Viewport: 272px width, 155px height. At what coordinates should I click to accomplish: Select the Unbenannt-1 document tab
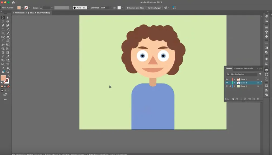click(x=32, y=13)
